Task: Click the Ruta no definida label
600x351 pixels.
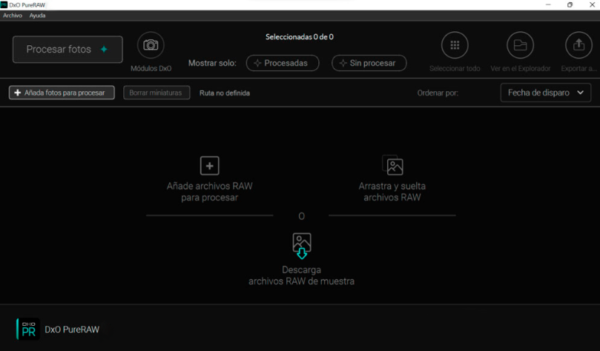Action: (x=225, y=93)
